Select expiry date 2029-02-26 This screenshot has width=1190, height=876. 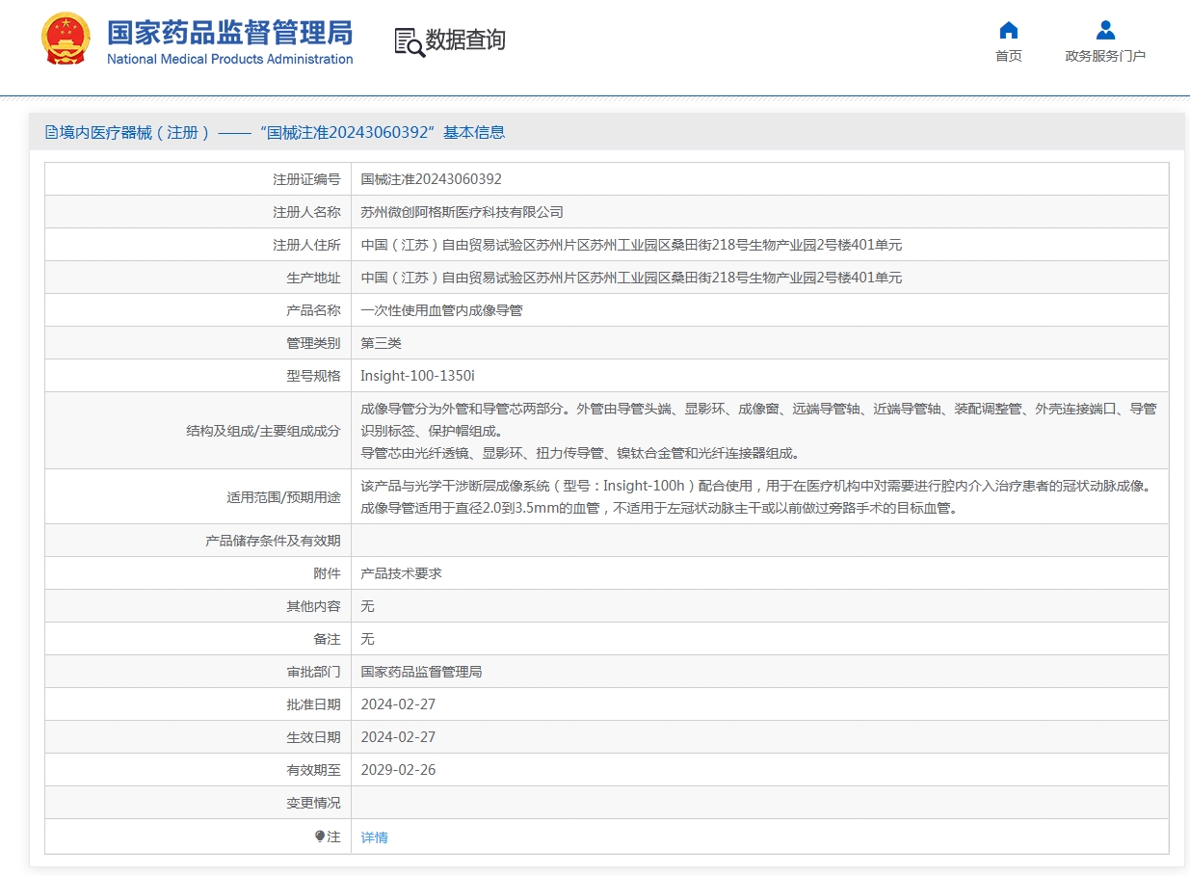pyautogui.click(x=398, y=770)
